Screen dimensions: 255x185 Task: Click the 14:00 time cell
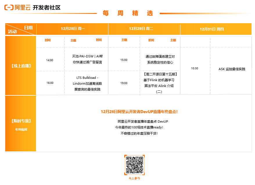tap(50, 60)
